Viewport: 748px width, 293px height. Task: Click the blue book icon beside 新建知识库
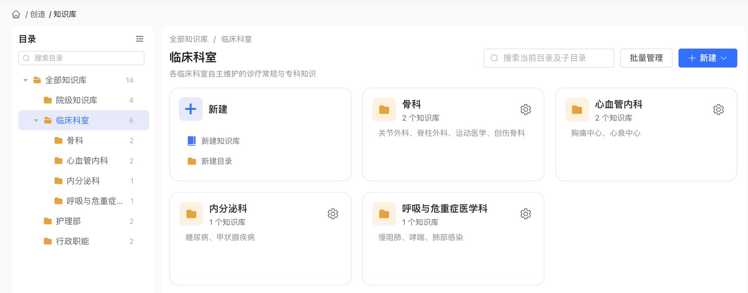(192, 141)
